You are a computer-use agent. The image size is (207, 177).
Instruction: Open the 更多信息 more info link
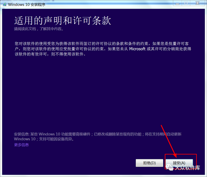coord(21,145)
